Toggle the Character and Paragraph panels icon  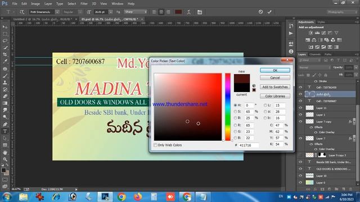[x=200, y=12]
